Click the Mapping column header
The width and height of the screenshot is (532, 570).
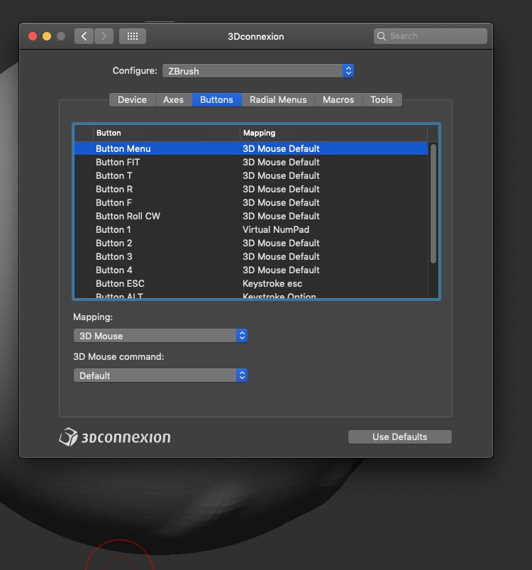[x=333, y=133]
